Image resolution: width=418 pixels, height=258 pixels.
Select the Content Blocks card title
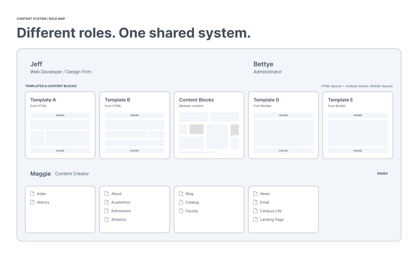point(196,100)
